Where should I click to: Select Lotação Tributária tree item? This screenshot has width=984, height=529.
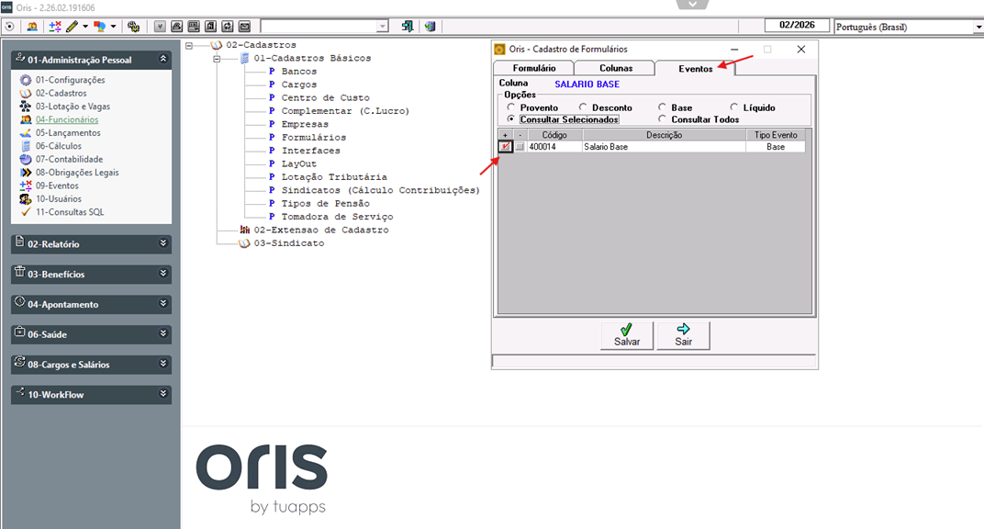click(334, 177)
